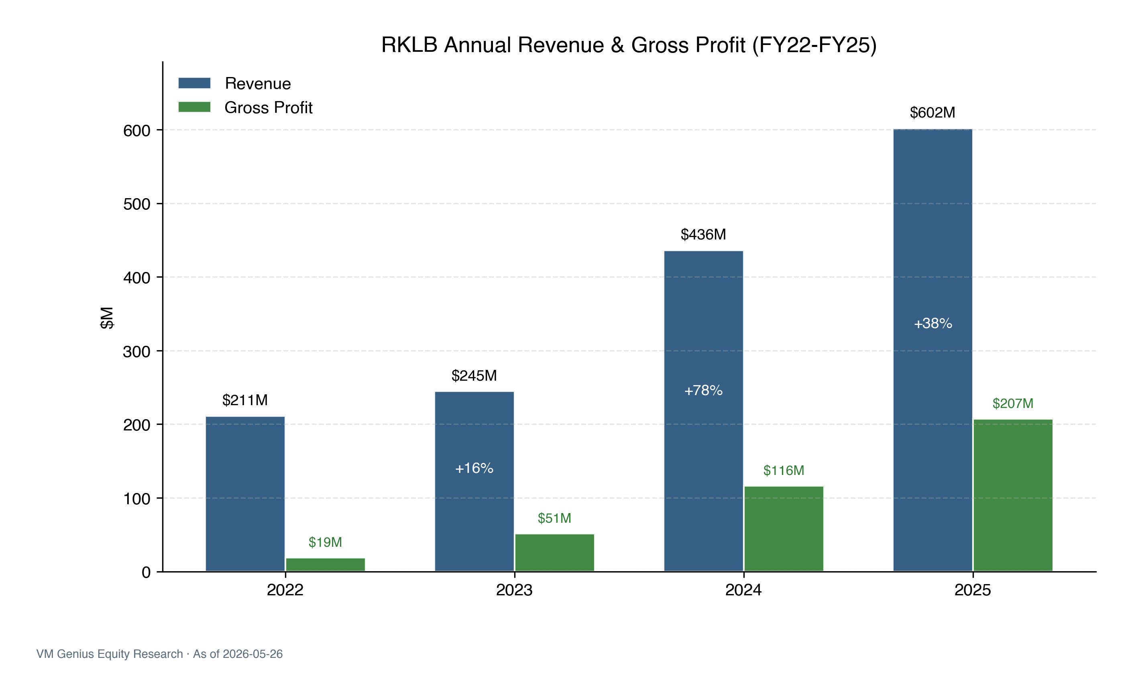
Task: Click the '2025' x-axis label
Action: pyautogui.click(x=973, y=590)
